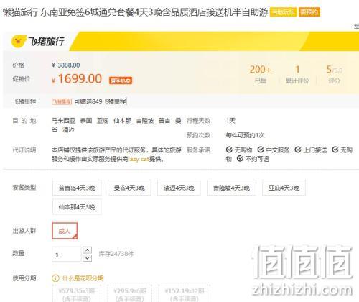Image resolution: width=359 pixels, height=302 pixels.
Task: Toggle the 成人 traveler type option
Action: pyautogui.click(x=65, y=231)
